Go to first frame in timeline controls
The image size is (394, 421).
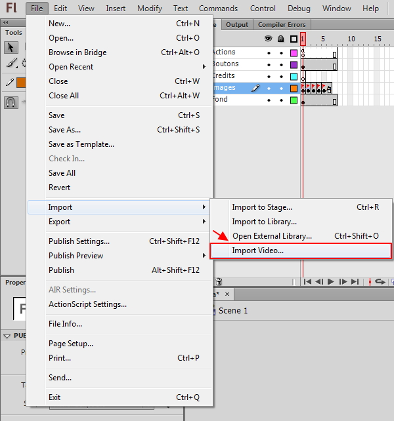tap(307, 282)
